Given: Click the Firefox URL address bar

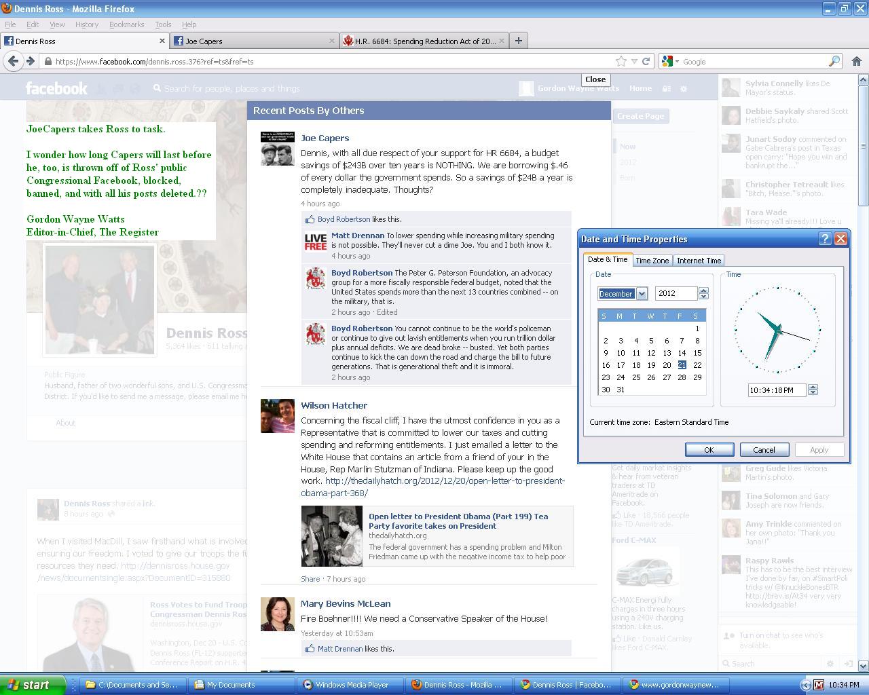Looking at the screenshot, I should [326, 61].
